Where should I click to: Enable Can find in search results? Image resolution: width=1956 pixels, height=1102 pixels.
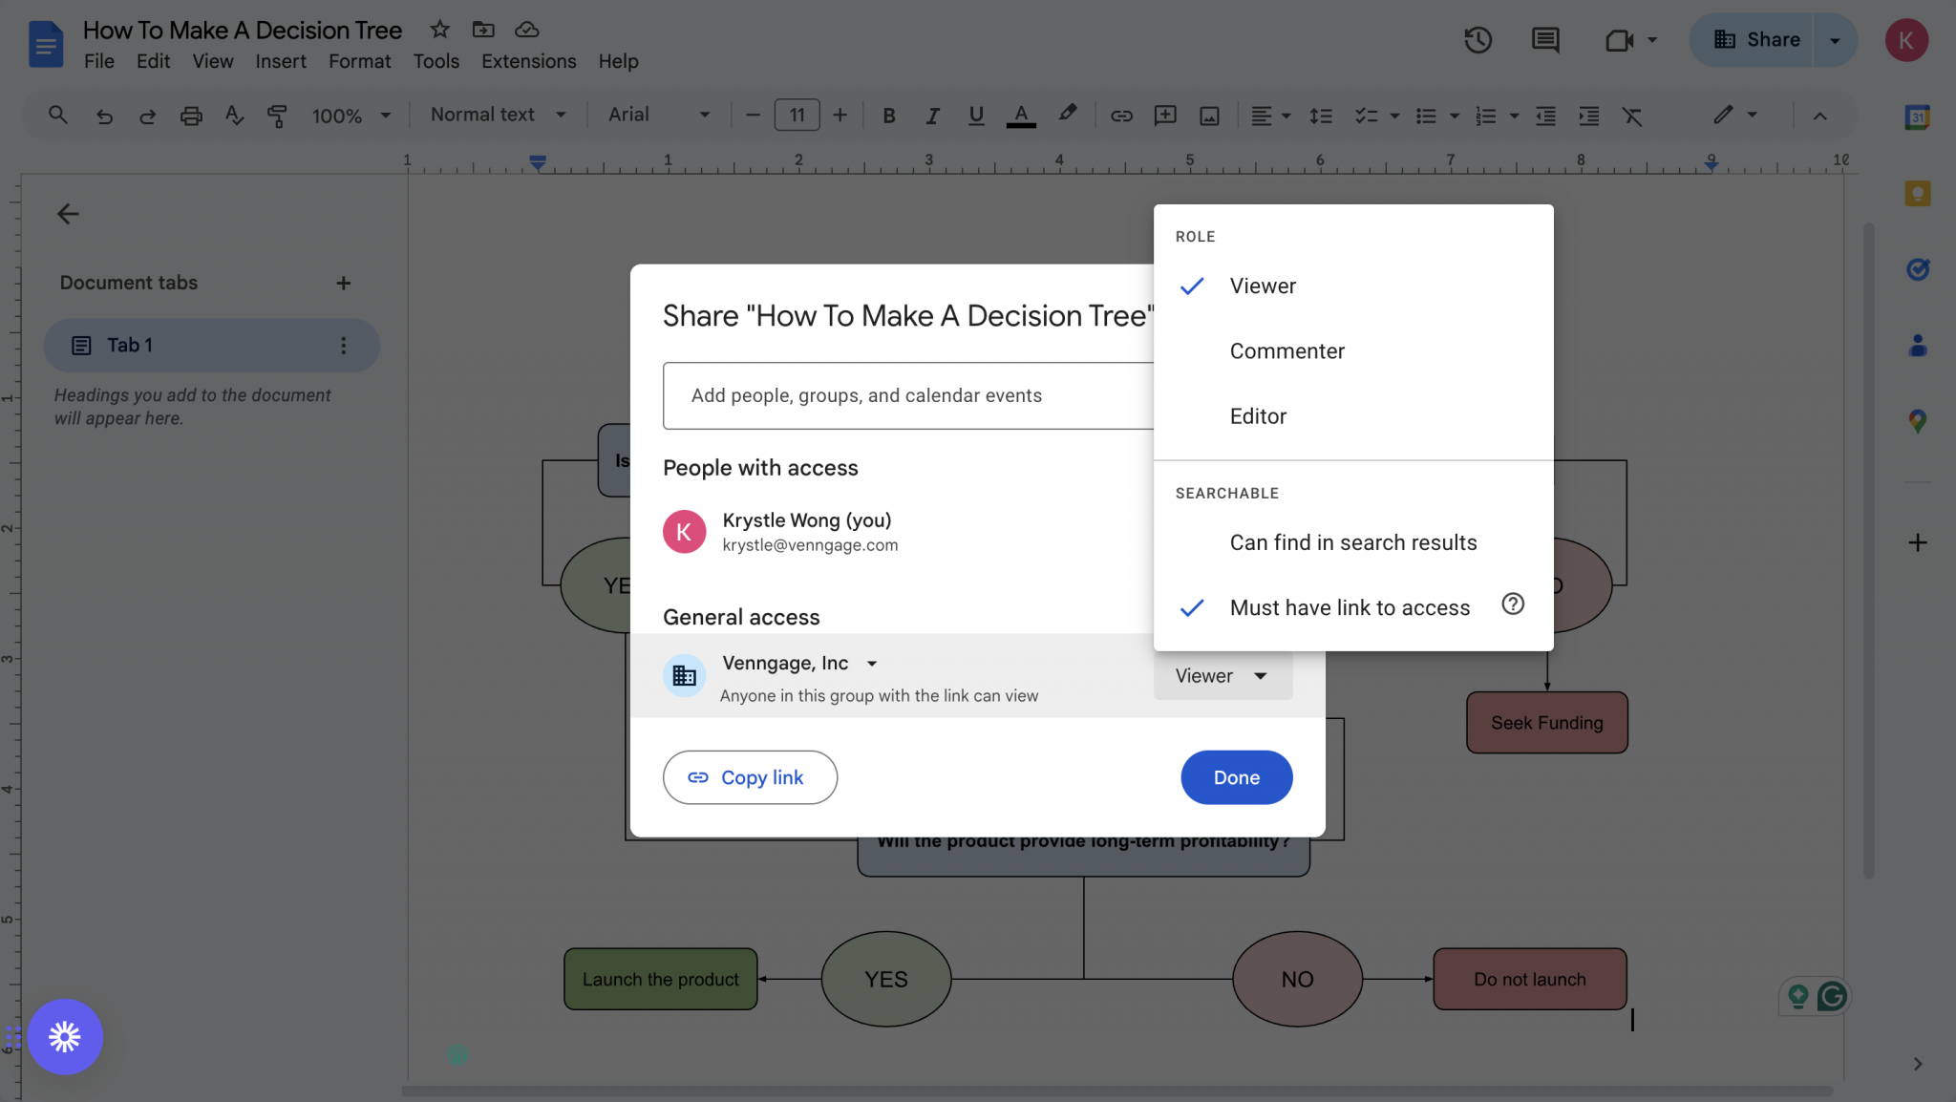(x=1352, y=541)
